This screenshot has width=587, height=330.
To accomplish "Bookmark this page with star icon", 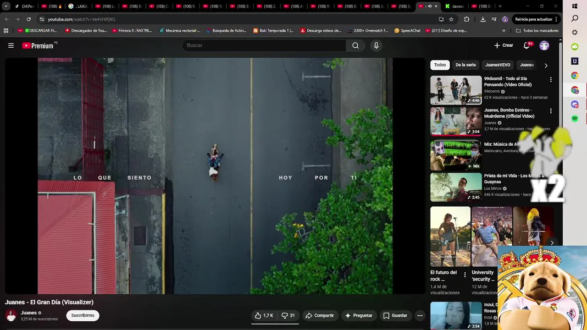I will [451, 19].
